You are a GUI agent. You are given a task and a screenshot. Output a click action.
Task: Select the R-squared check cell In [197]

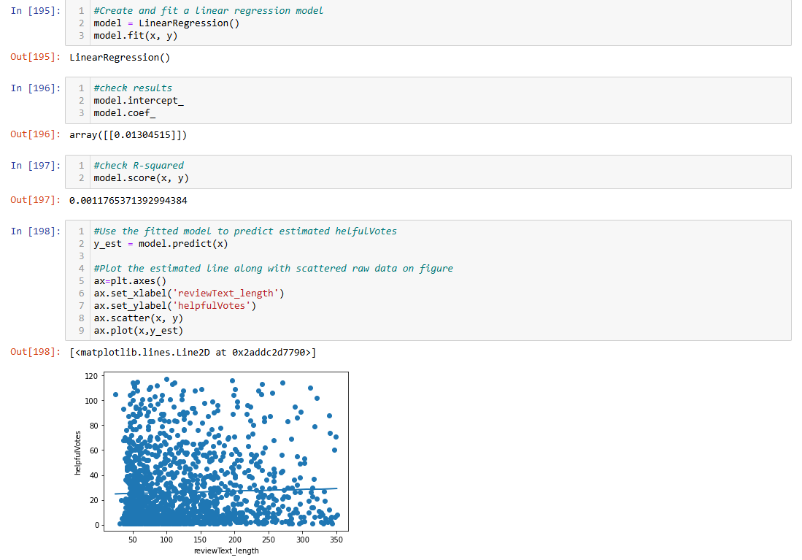tap(182, 172)
